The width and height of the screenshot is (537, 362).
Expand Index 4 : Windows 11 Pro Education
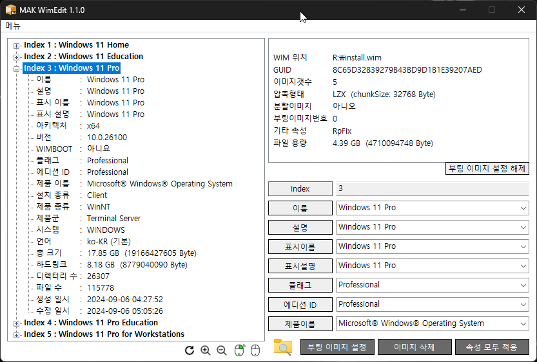[x=16, y=323]
